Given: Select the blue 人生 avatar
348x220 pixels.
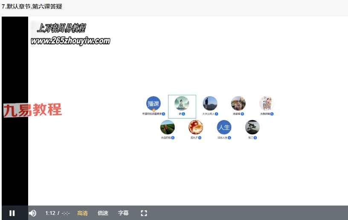Looking at the screenshot, I should (224, 127).
